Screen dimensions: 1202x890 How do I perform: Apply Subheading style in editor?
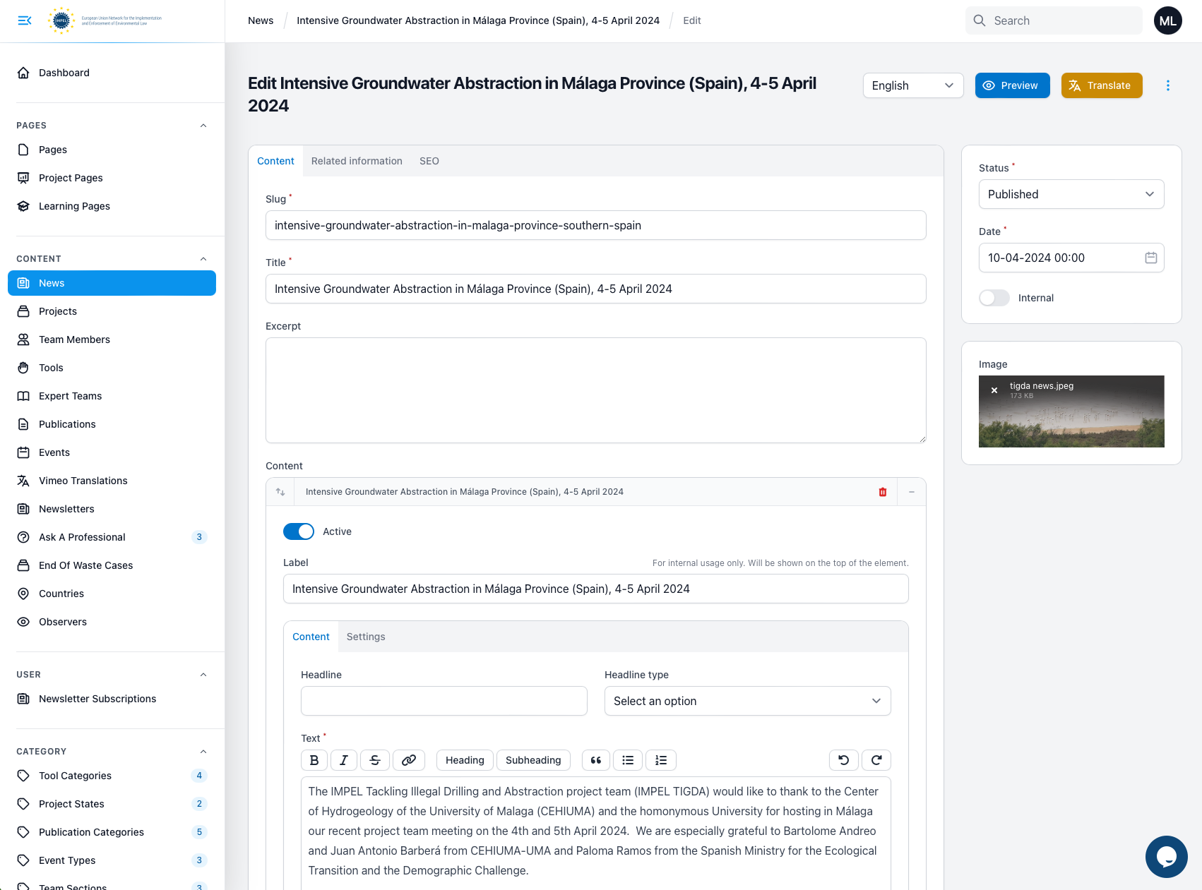tap(533, 760)
